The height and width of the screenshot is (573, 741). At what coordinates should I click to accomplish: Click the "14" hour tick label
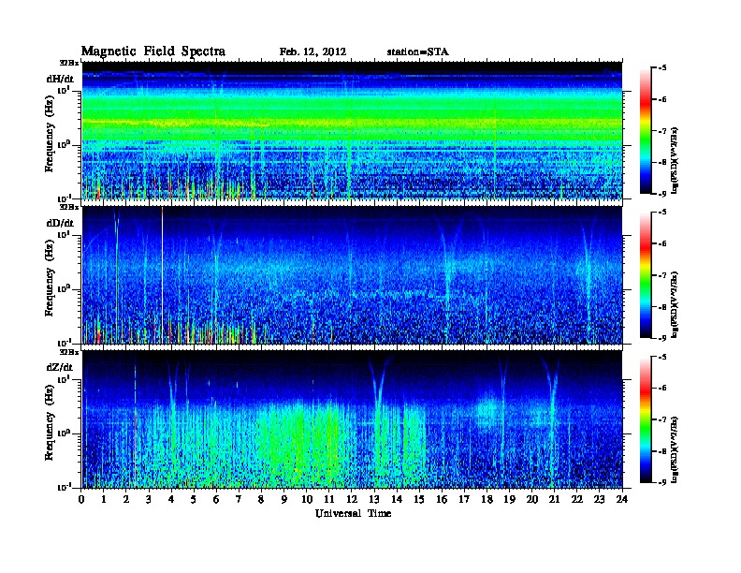(397, 499)
